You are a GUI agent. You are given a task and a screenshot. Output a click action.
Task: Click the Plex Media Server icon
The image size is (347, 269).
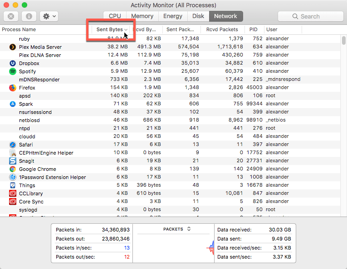pos(12,47)
